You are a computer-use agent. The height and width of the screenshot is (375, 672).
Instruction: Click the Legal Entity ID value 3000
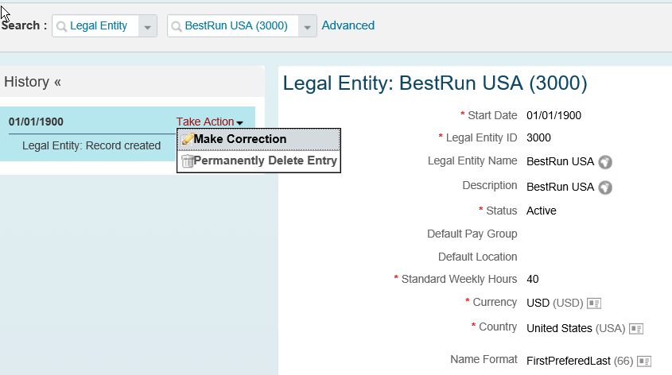[x=538, y=137]
